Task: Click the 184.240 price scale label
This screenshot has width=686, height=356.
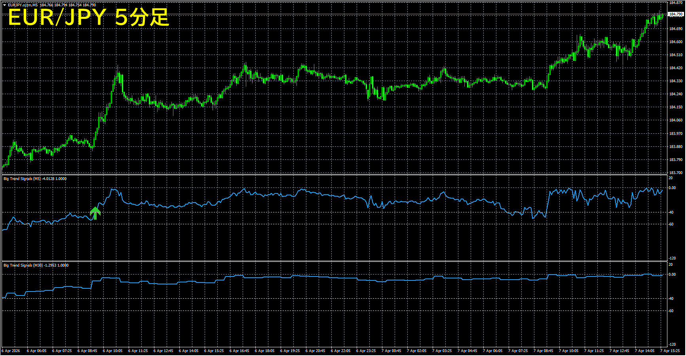Action: point(676,94)
